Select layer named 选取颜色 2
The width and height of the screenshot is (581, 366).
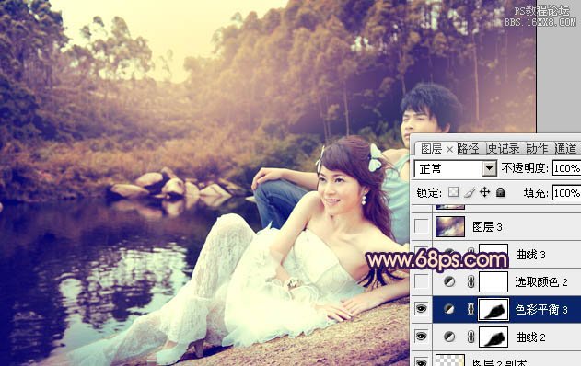(x=541, y=282)
